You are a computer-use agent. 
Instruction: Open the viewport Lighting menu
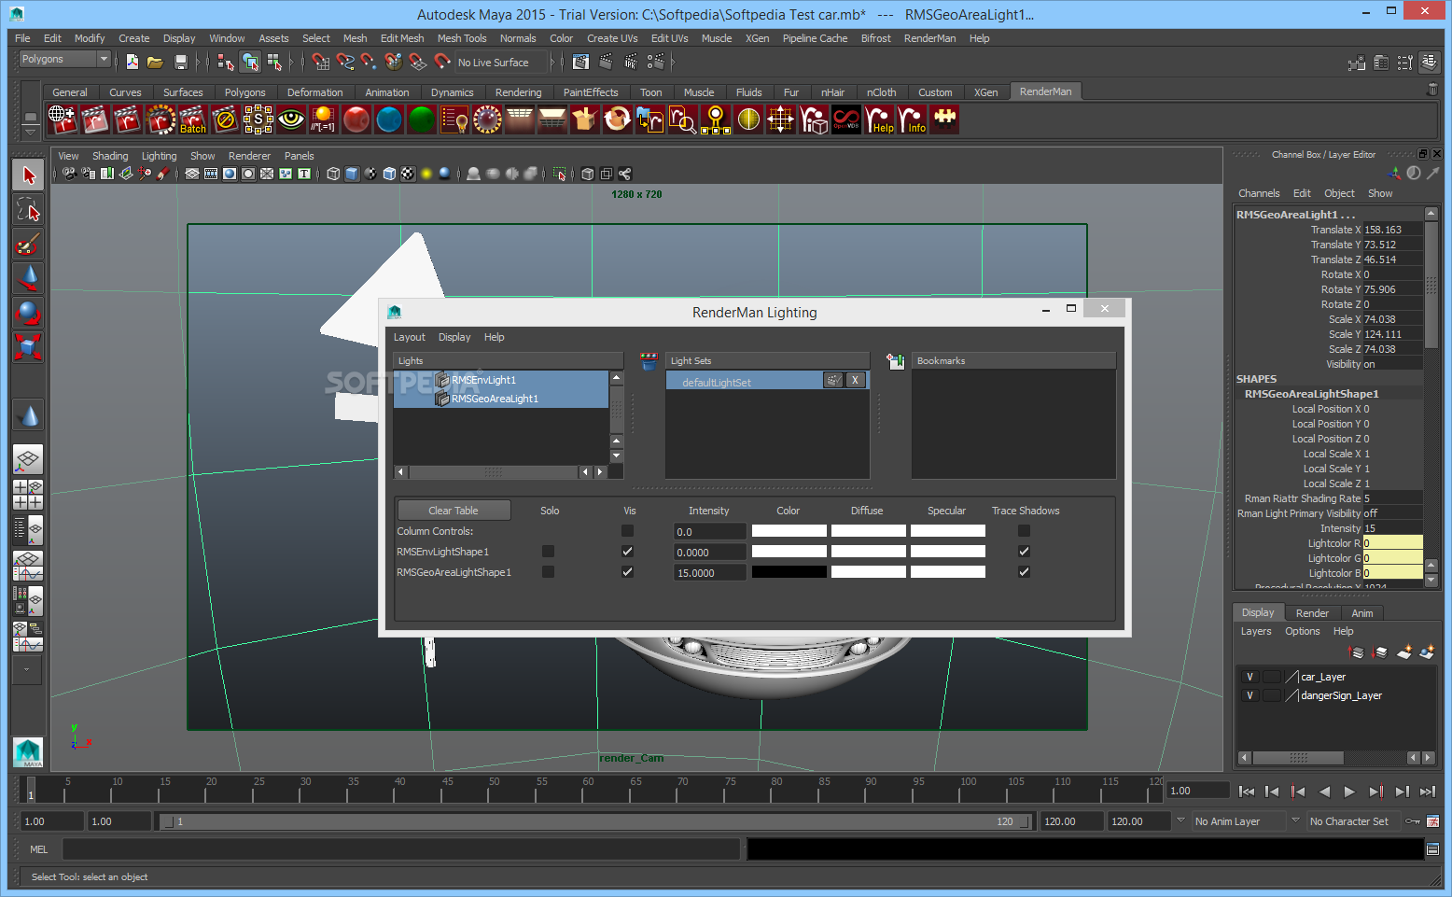tap(159, 156)
